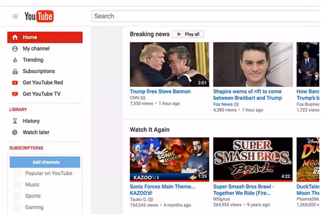The image size is (321, 214).
Task: Click the Trending flame icon
Action: click(15, 60)
